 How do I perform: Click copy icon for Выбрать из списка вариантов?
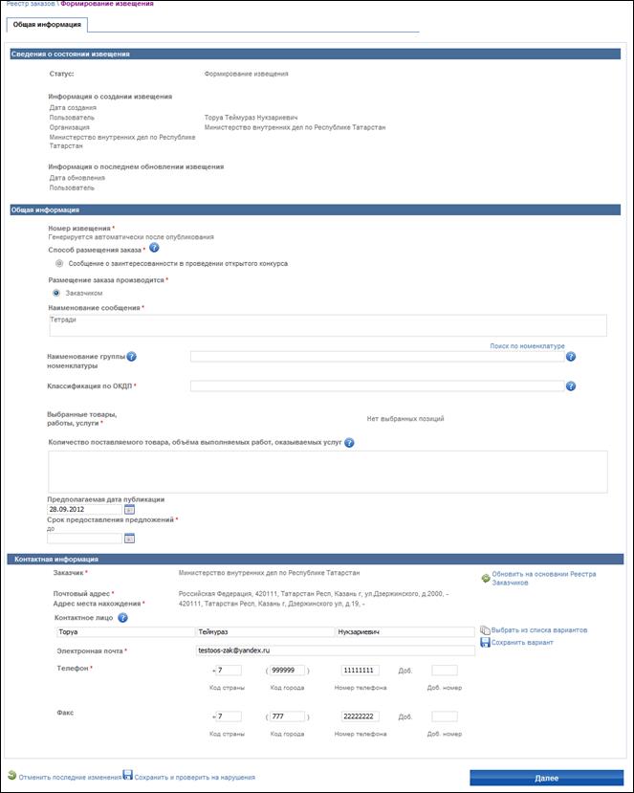pyautogui.click(x=485, y=630)
